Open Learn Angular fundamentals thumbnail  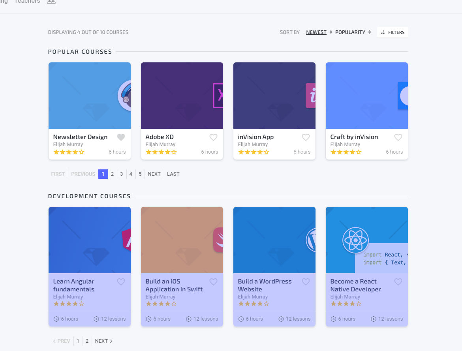(90, 240)
